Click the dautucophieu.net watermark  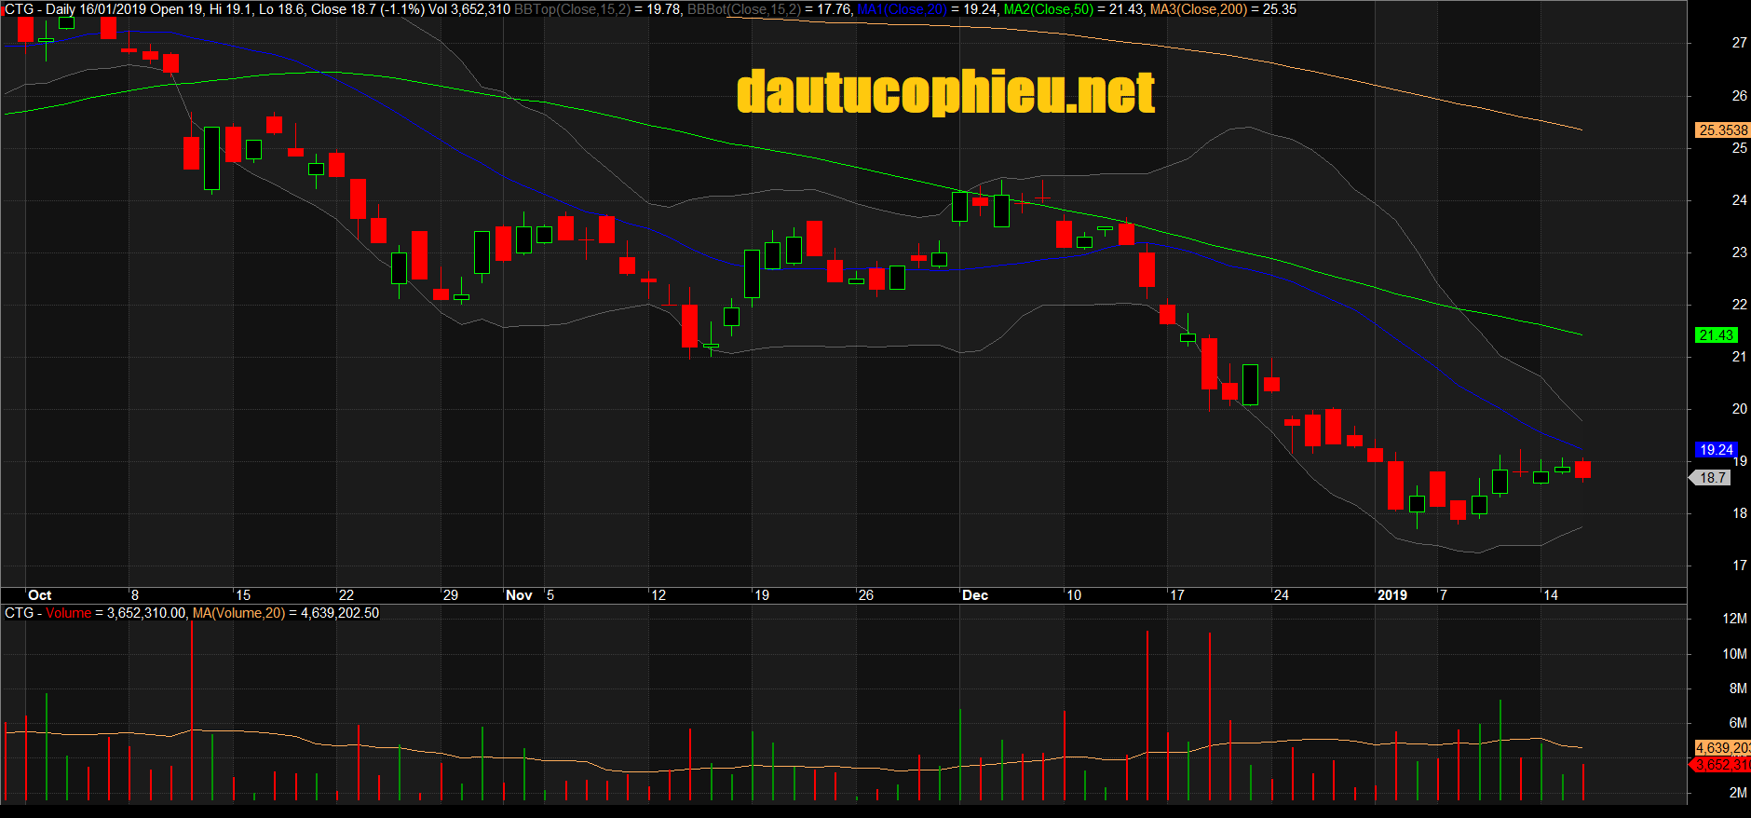(x=945, y=92)
